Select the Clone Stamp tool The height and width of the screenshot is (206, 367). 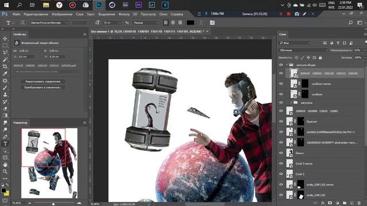(5, 94)
